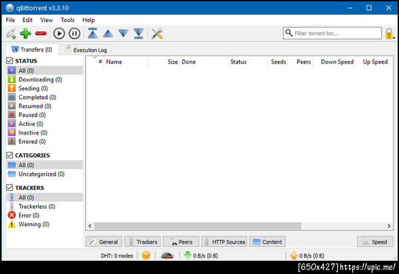Screen dimensions: 399x274
Task: Click the horizontal scrollbar left arrow
Action: click(x=90, y=226)
